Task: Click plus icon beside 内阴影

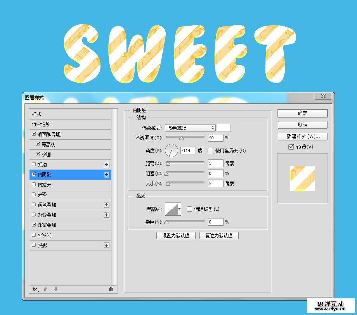Action: pyautogui.click(x=107, y=175)
